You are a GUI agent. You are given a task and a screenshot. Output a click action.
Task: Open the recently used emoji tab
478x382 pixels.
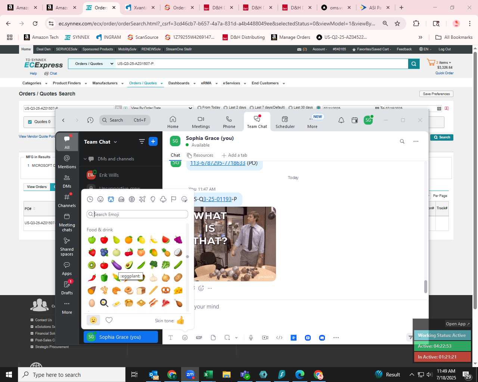[x=90, y=199]
